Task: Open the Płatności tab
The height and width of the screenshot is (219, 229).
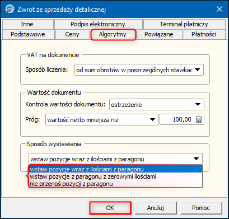Action: point(204,34)
